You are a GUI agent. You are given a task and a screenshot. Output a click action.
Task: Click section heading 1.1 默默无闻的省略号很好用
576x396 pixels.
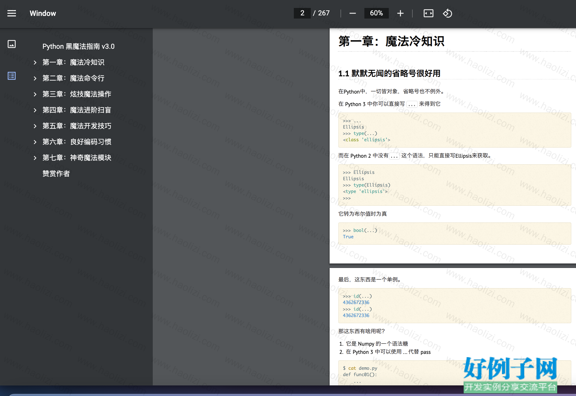click(x=389, y=73)
